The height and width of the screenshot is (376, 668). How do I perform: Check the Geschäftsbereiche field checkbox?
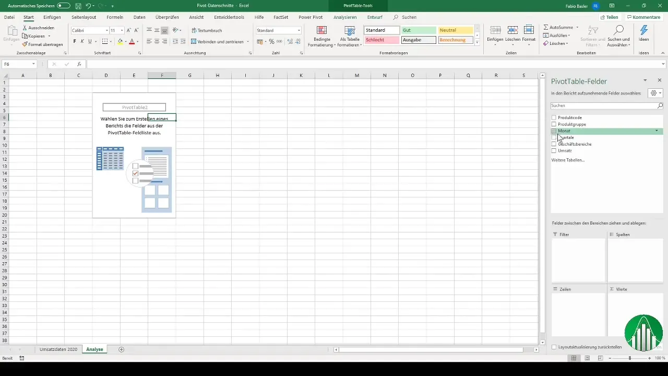click(554, 144)
